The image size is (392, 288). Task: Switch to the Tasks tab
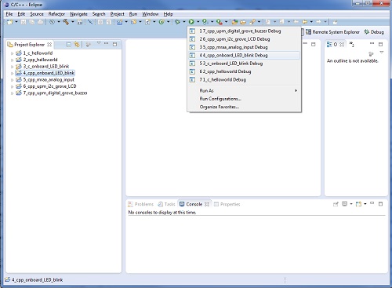[x=166, y=204]
